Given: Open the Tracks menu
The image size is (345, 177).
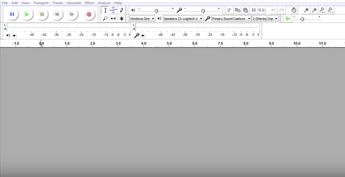Looking at the screenshot, I should [58, 3].
